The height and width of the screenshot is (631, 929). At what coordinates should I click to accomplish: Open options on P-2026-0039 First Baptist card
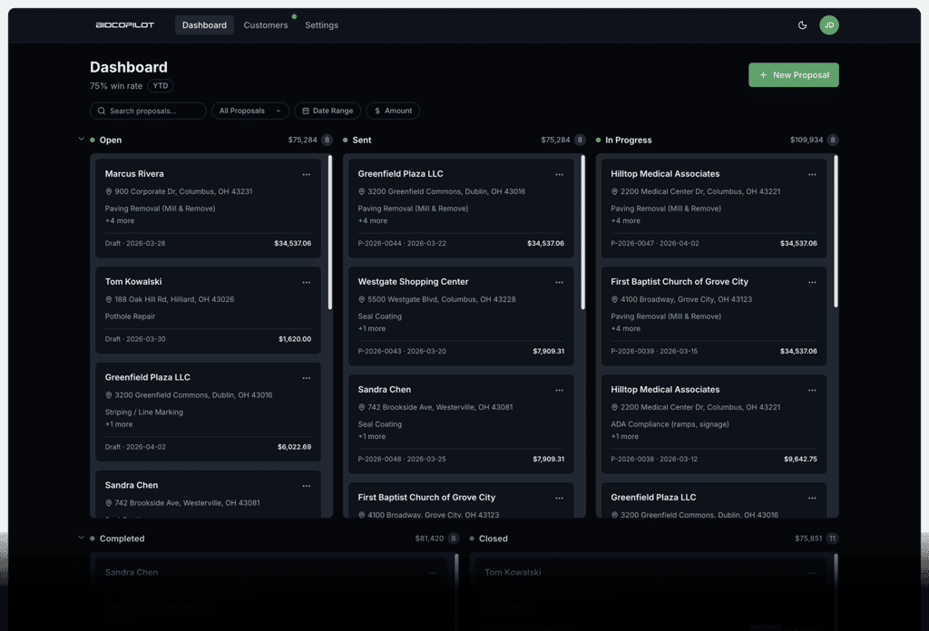click(812, 282)
